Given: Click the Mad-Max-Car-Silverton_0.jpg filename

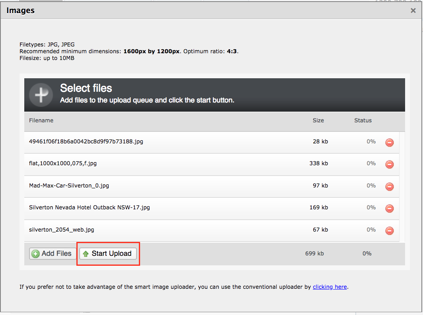Looking at the screenshot, I should coord(69,186).
